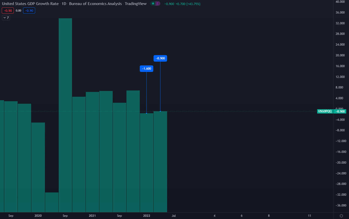Click the Jul label on time axis
349x219 pixels.
[x=174, y=216]
